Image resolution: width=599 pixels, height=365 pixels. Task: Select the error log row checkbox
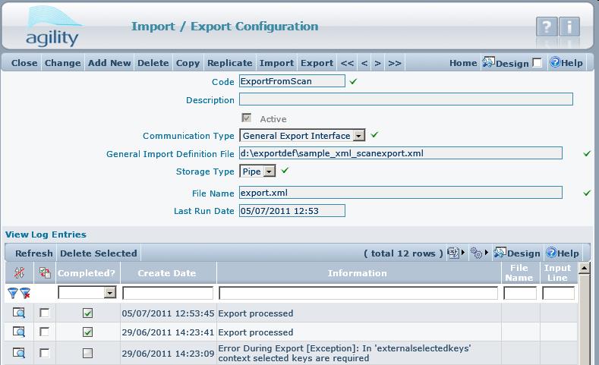(x=44, y=353)
